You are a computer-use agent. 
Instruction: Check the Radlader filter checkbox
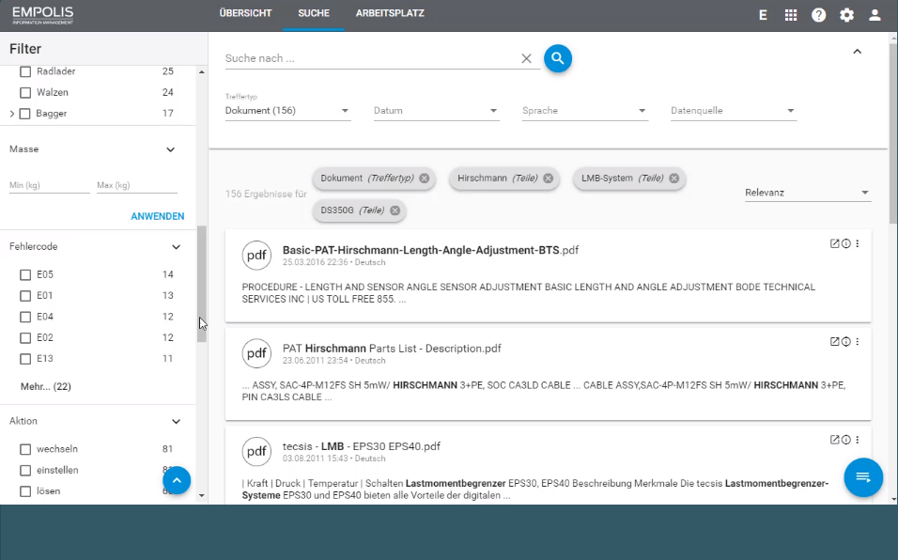25,71
